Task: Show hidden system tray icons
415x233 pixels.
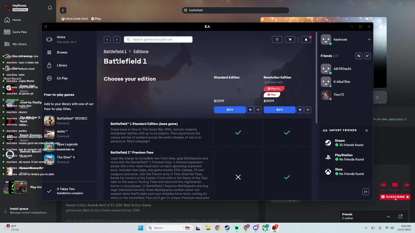Action: 366,228
